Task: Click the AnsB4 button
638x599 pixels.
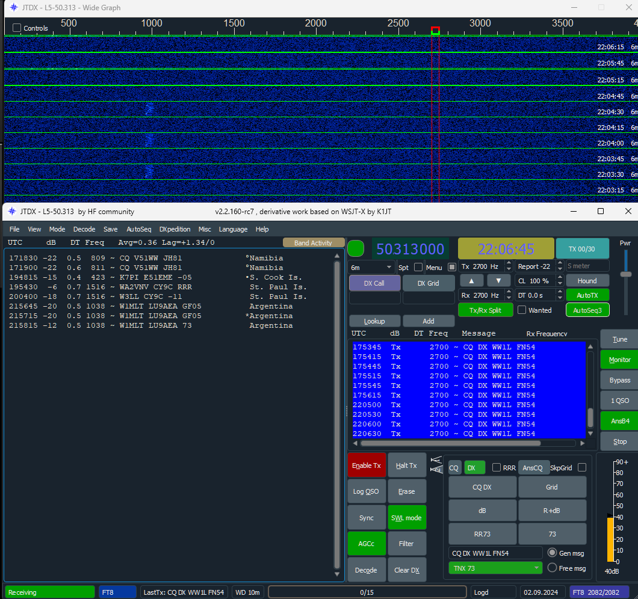Action: pyautogui.click(x=620, y=421)
